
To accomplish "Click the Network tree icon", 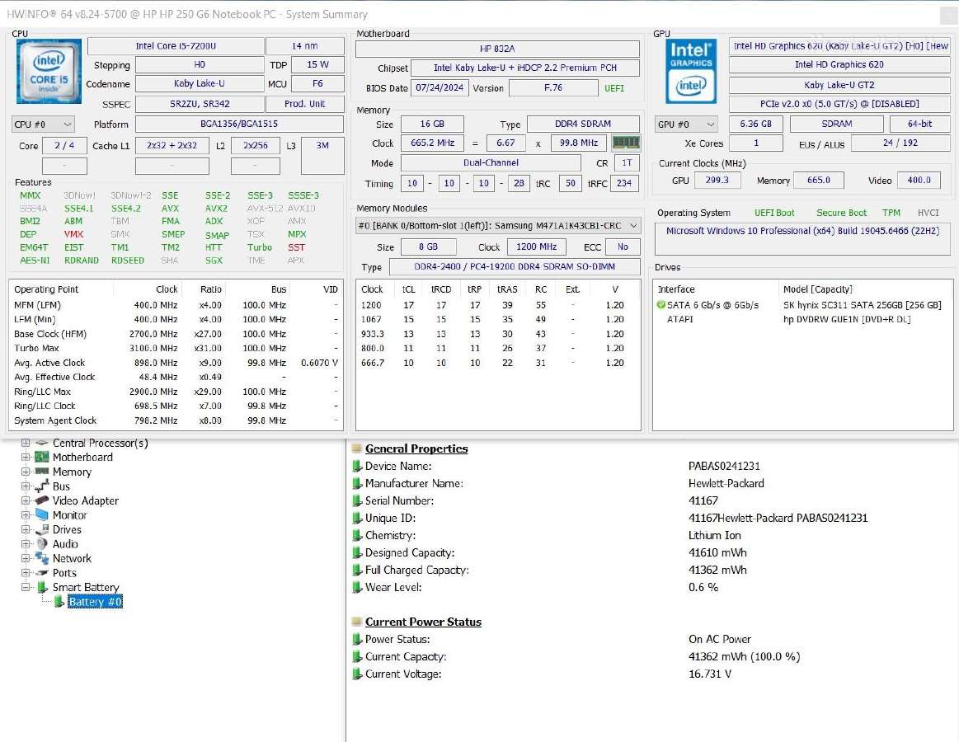I will point(41,558).
